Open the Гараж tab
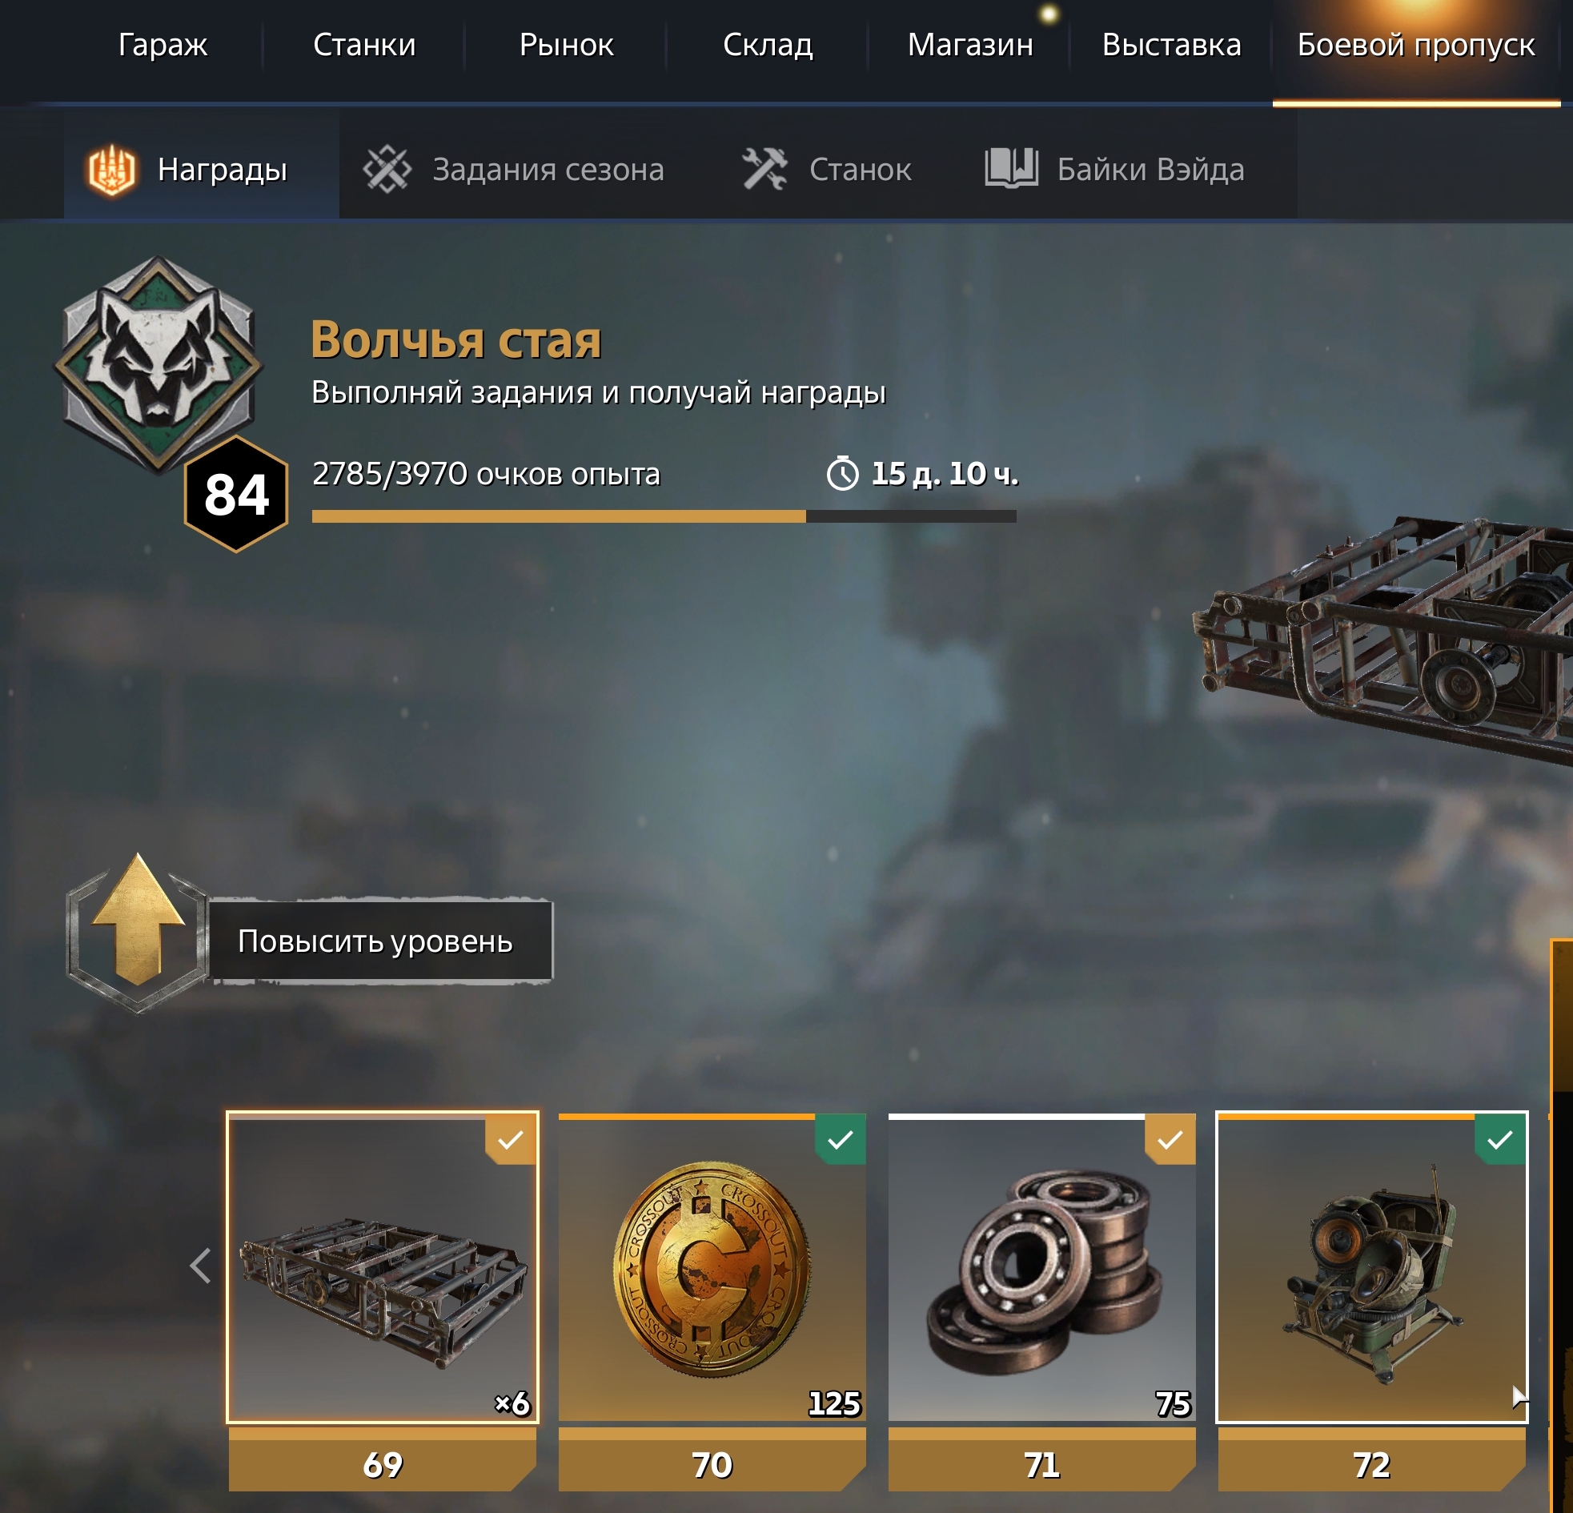 click(x=163, y=45)
